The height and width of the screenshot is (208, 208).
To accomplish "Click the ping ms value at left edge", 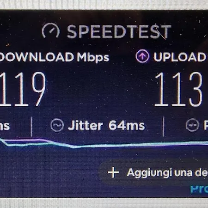I will click(x=5, y=126).
